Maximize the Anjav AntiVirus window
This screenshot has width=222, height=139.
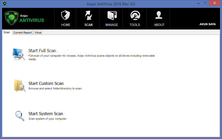coord(205,3)
